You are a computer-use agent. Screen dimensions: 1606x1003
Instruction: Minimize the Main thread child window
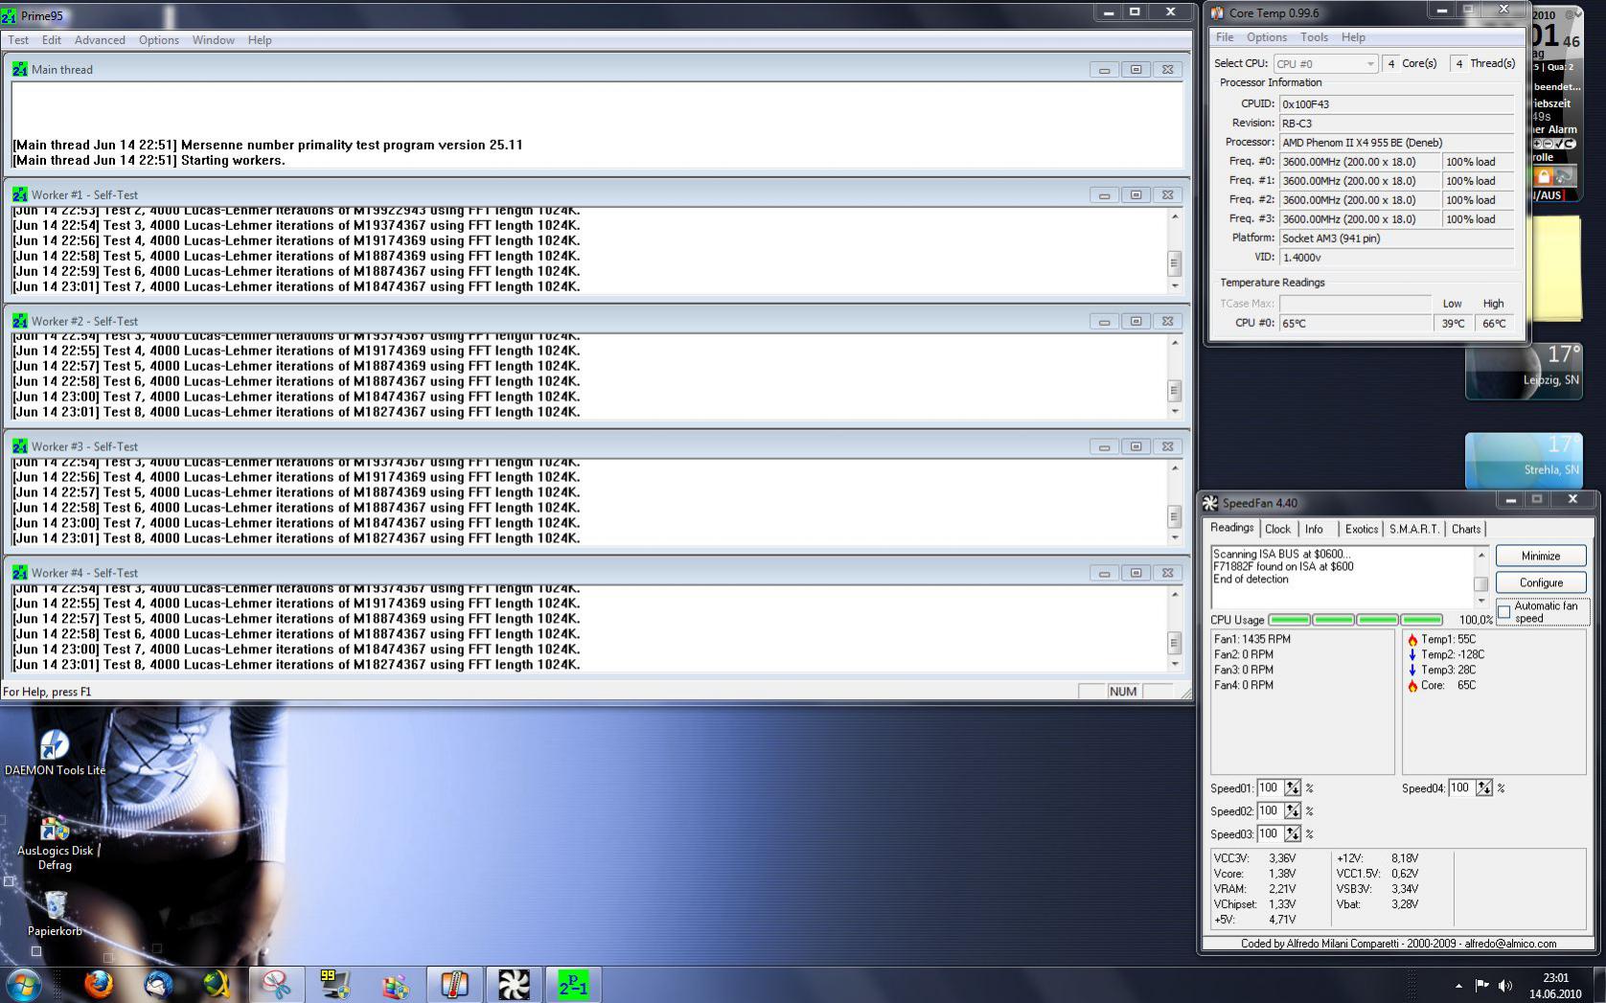coord(1104,70)
